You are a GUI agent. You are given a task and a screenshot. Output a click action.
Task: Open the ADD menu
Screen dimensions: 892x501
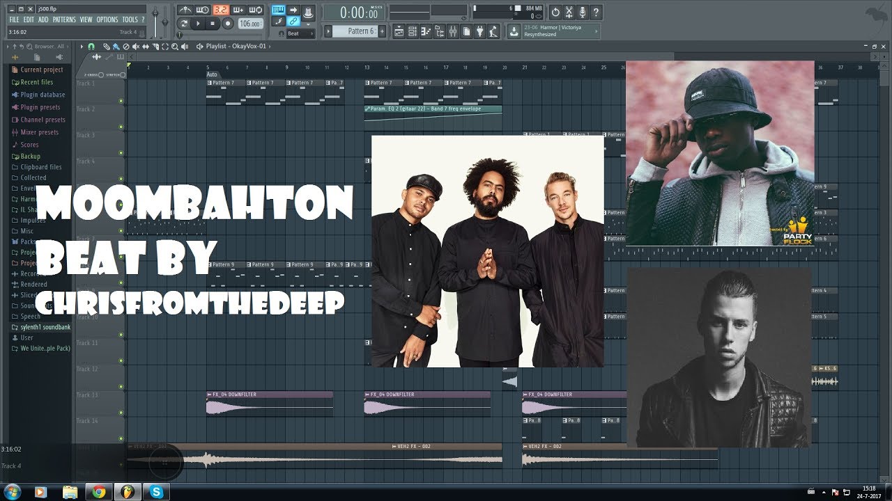(43, 19)
